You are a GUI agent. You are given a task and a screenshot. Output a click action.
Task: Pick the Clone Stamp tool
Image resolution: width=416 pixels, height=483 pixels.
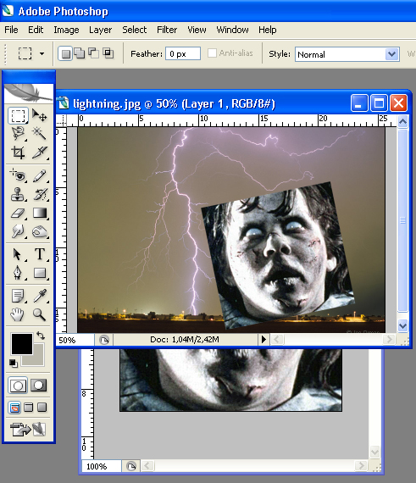coord(18,194)
